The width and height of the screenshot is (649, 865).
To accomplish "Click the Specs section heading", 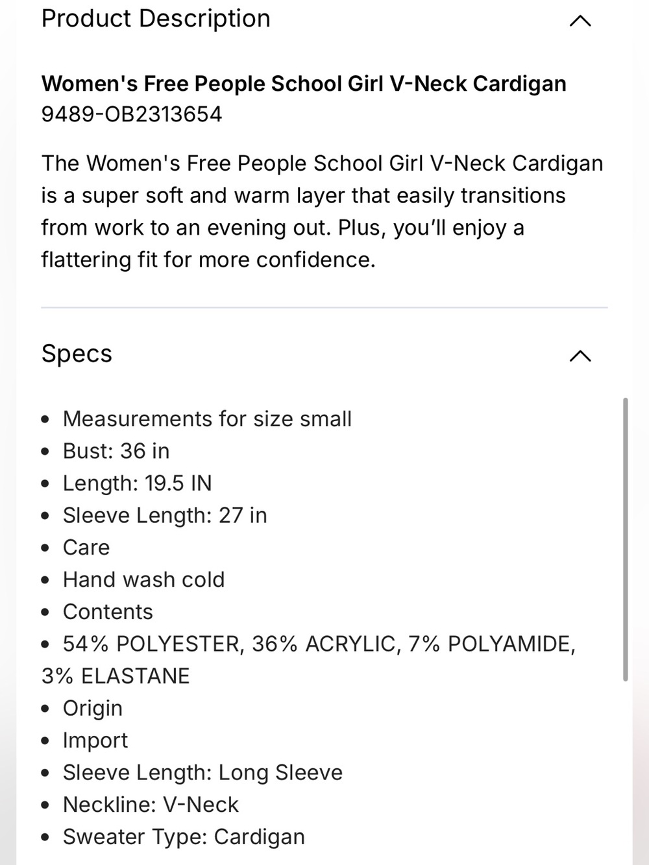I will coord(77,354).
